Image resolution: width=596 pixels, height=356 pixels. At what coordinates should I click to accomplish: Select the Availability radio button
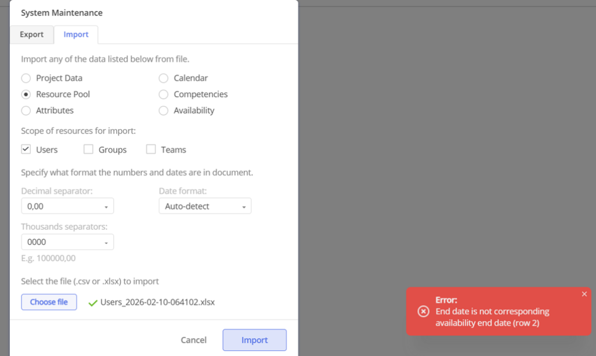pos(164,111)
